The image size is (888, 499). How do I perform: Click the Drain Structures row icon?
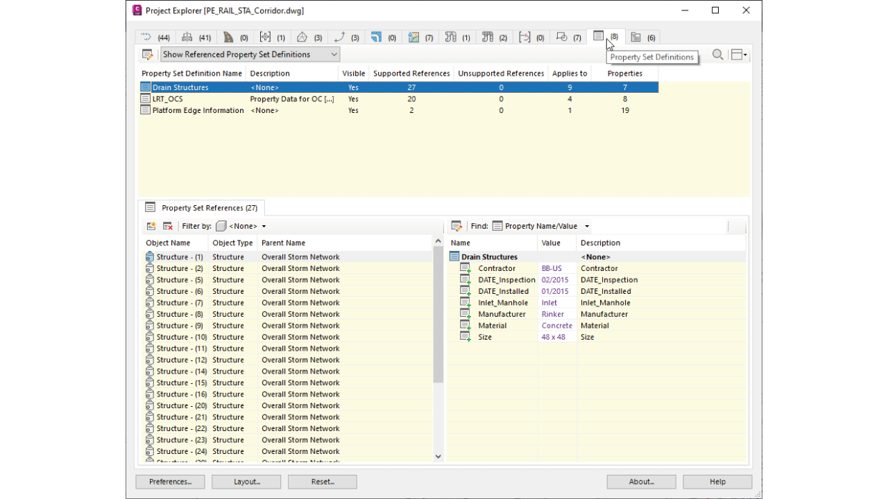coord(145,87)
